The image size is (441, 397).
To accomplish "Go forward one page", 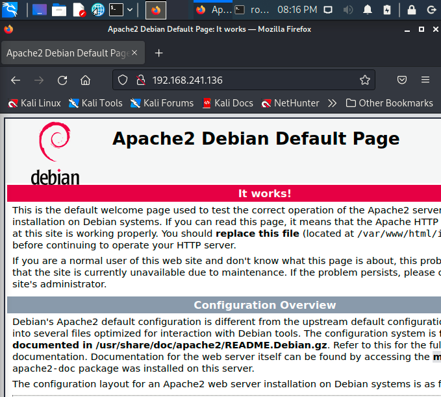I will click(x=39, y=80).
